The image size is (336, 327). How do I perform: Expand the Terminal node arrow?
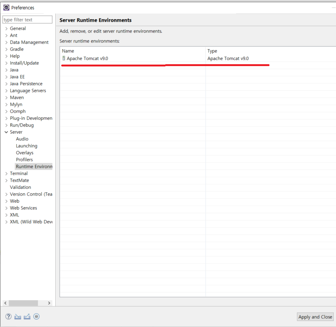point(6,173)
